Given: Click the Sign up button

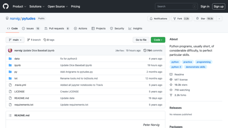Looking at the screenshot, I should tap(218, 6).
